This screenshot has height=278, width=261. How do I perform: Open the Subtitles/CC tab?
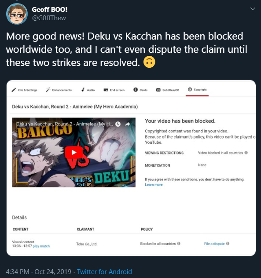(168, 90)
